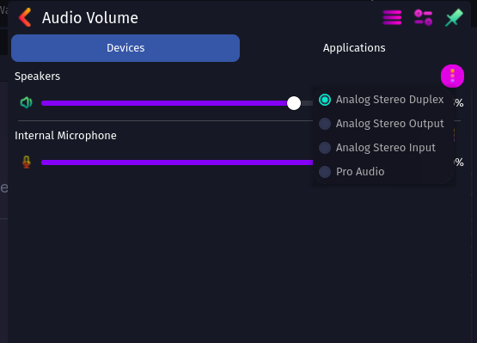
Task: Open the audio configure sliders icon
Action: pos(423,17)
